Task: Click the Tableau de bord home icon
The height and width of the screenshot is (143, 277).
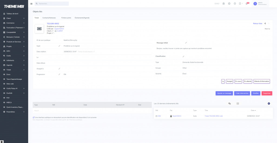Action: [x=4, y=13]
